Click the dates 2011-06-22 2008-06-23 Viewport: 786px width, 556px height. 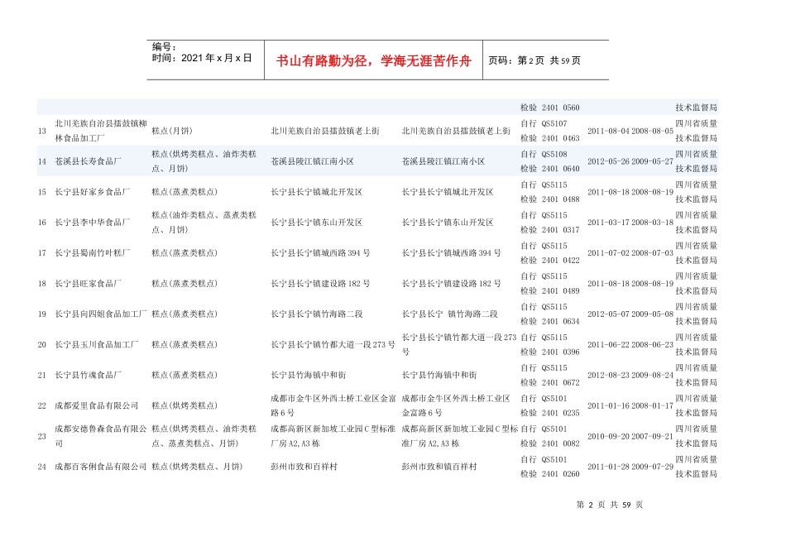(630, 345)
